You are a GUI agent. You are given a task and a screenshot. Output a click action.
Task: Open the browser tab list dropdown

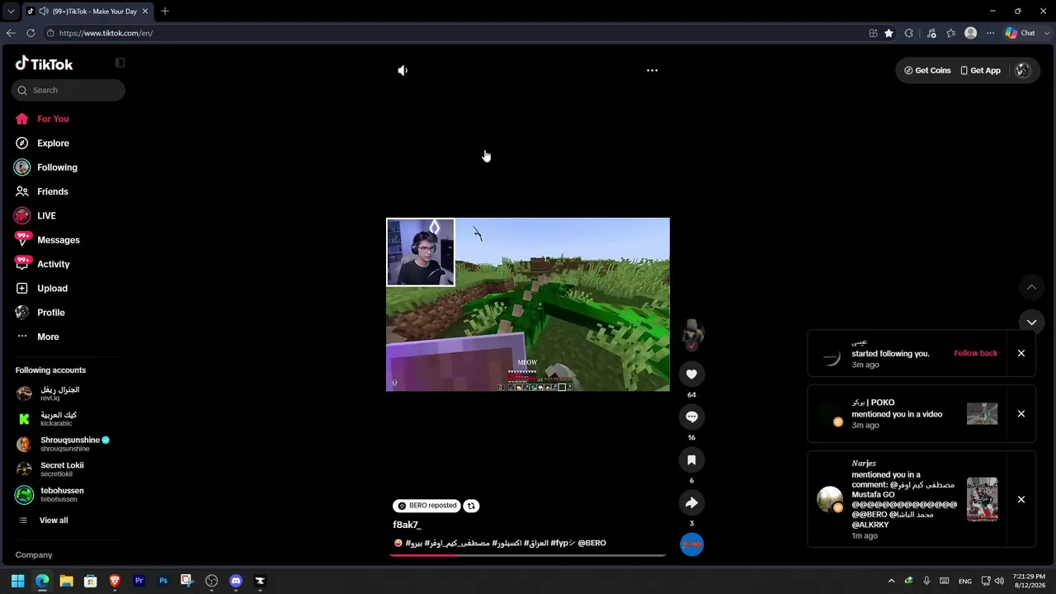(11, 12)
